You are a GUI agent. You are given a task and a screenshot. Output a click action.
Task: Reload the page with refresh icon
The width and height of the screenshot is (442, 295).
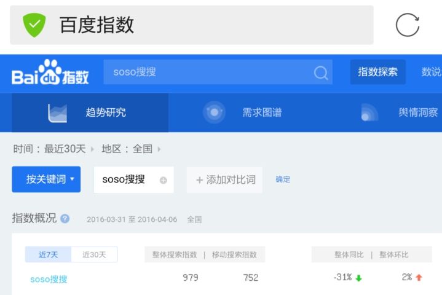point(407,25)
